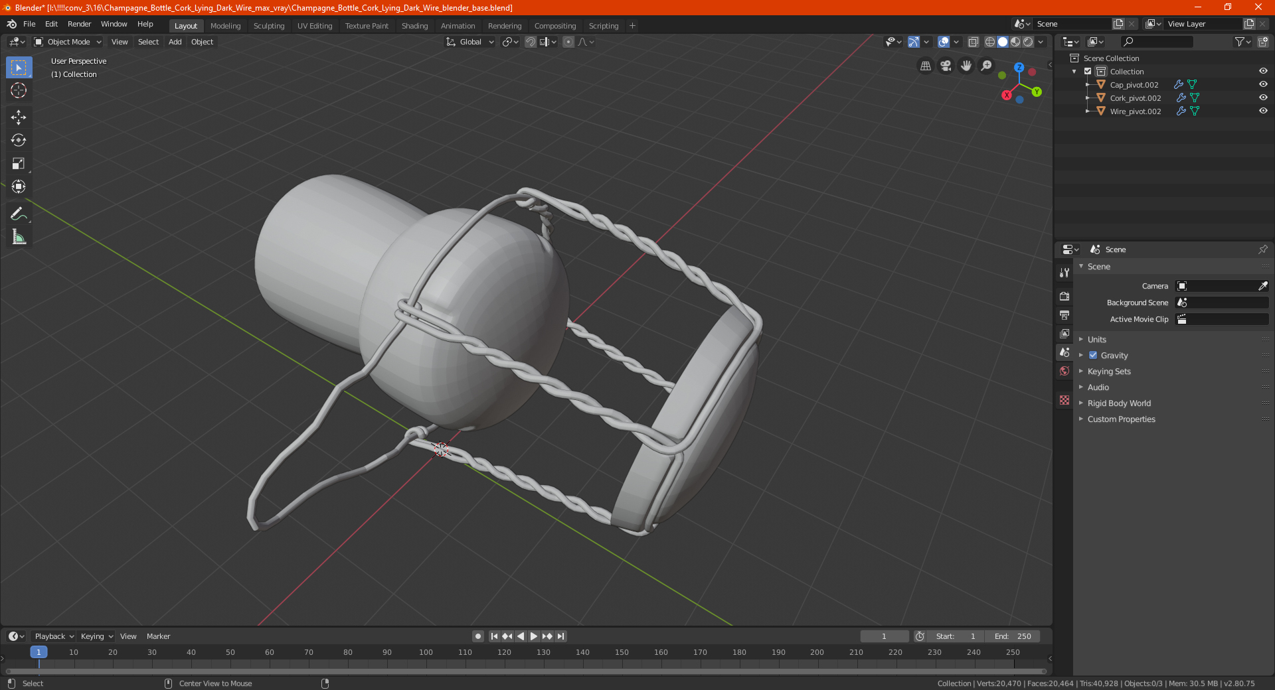
Task: Open Global transform orientation dropdown
Action: click(470, 42)
